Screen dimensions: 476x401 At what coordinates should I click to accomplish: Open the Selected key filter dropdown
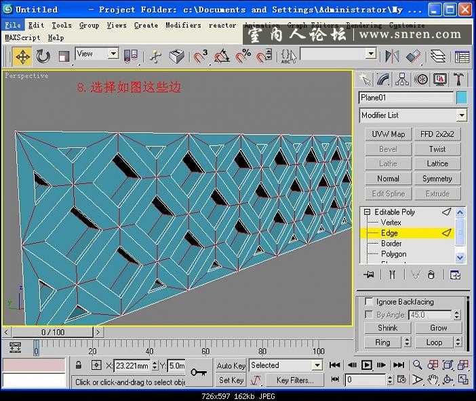click(317, 365)
